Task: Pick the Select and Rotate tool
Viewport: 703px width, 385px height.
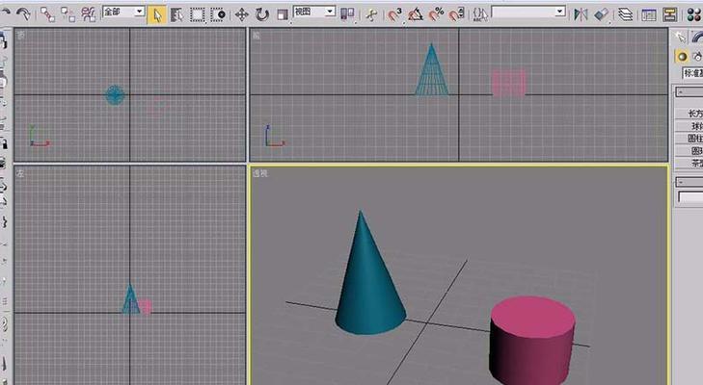Action: (x=262, y=14)
